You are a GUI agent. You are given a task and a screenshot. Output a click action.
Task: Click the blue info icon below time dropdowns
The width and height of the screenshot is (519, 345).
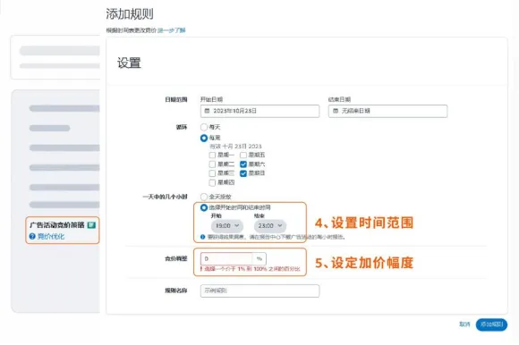point(202,237)
